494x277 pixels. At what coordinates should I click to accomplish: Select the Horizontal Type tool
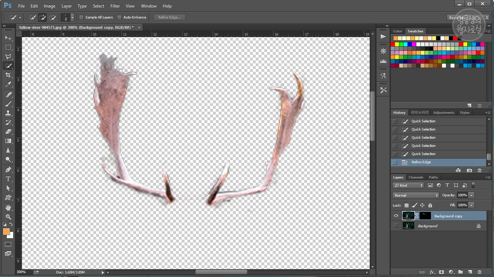click(x=8, y=179)
